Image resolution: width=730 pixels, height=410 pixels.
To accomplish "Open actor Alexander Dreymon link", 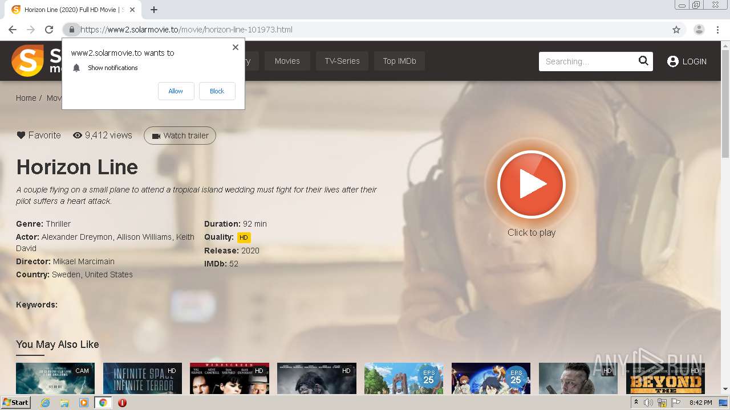I will pos(77,237).
